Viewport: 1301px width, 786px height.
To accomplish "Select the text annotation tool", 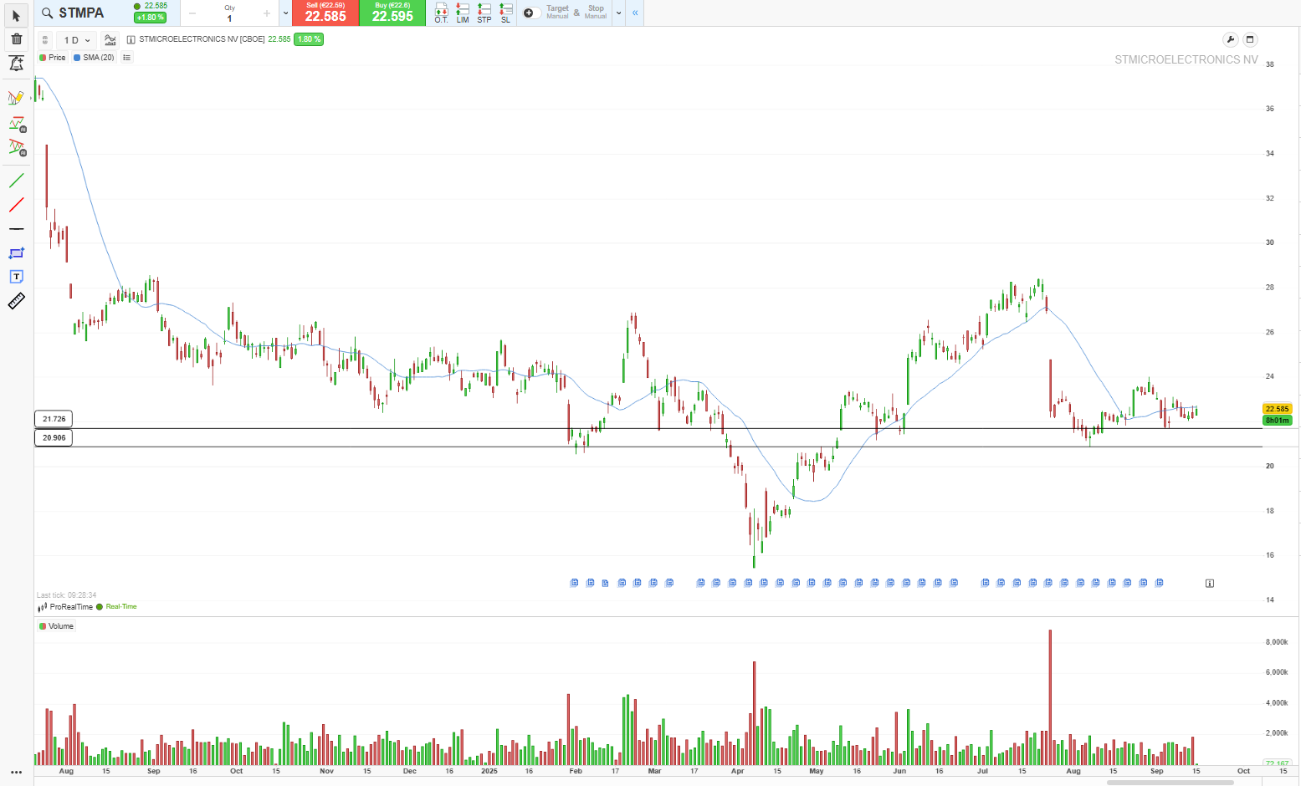I will [16, 277].
